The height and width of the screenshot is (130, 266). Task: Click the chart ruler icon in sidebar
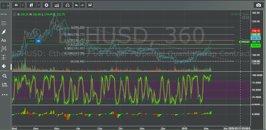click(4, 85)
